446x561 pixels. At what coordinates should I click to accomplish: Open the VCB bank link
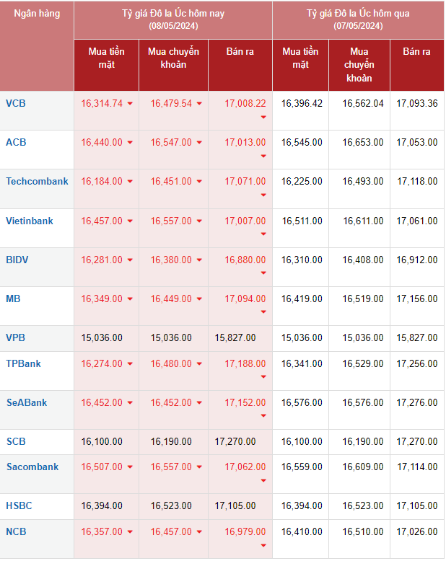[x=16, y=103]
